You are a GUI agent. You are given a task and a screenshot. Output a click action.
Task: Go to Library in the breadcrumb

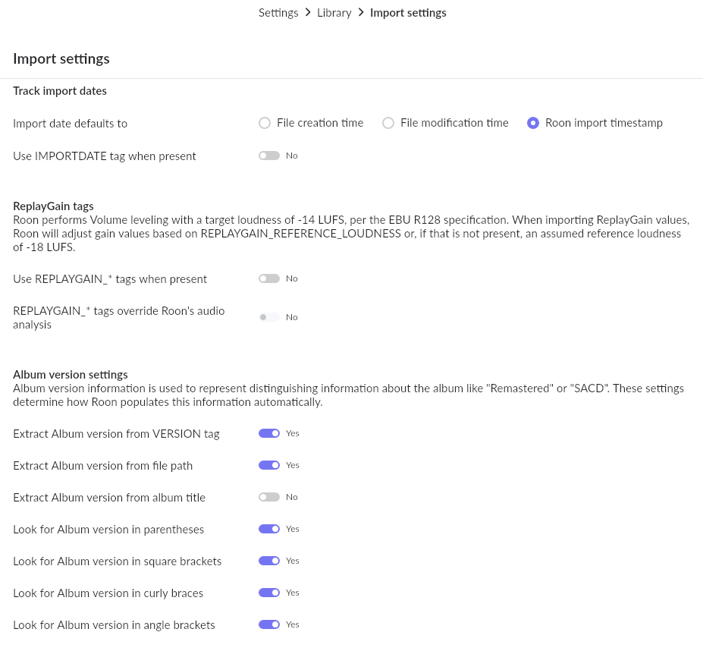(x=334, y=13)
